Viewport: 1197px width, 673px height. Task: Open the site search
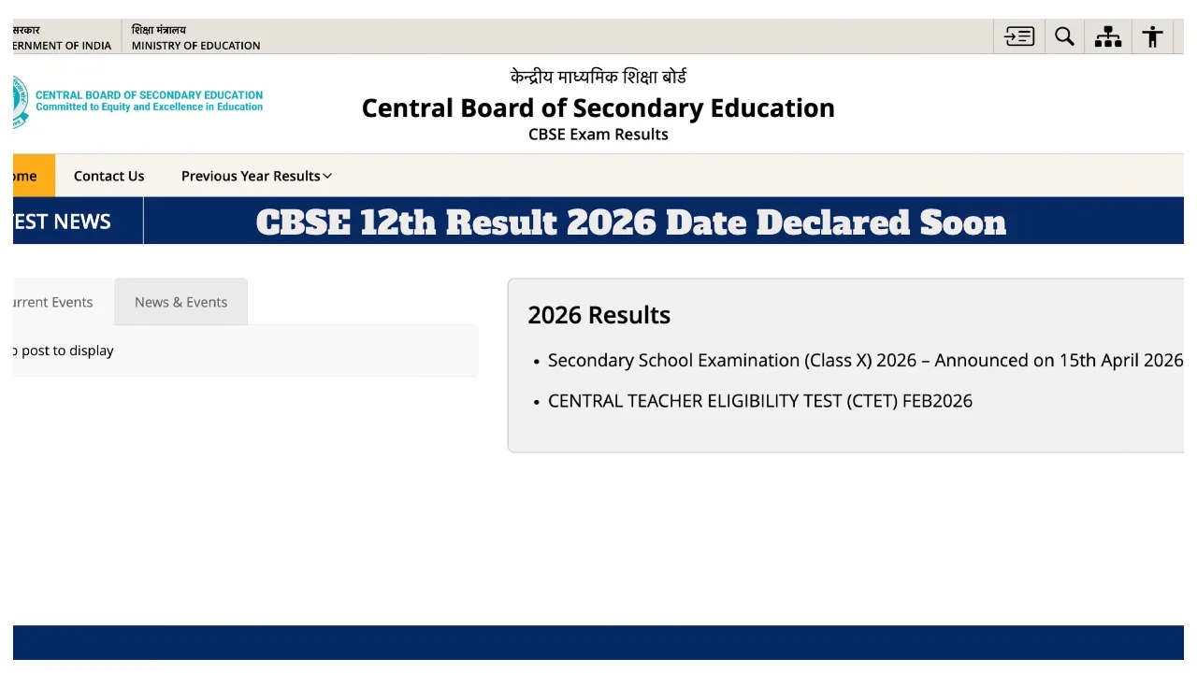pyautogui.click(x=1063, y=36)
